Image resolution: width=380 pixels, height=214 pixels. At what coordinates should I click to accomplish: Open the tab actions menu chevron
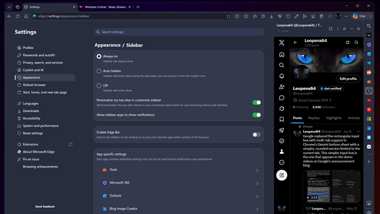[x=9, y=7]
